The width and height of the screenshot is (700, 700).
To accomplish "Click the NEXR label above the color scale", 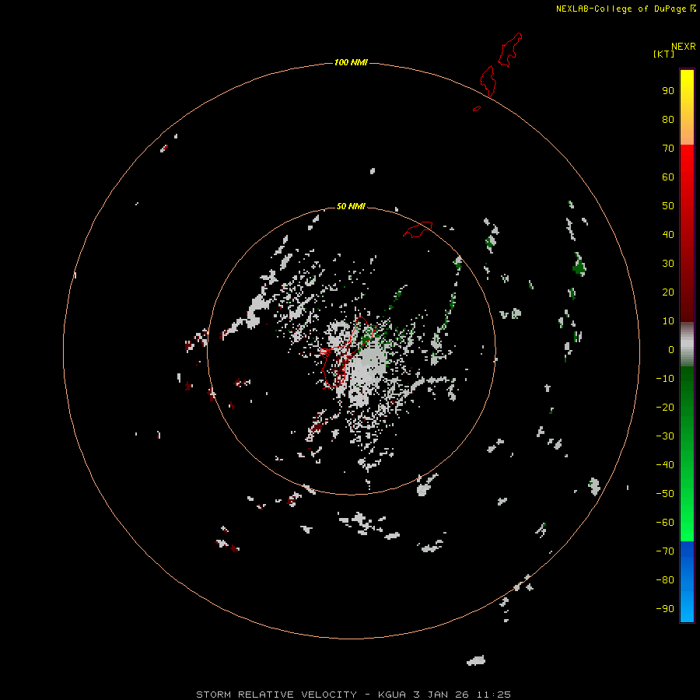I will point(684,47).
